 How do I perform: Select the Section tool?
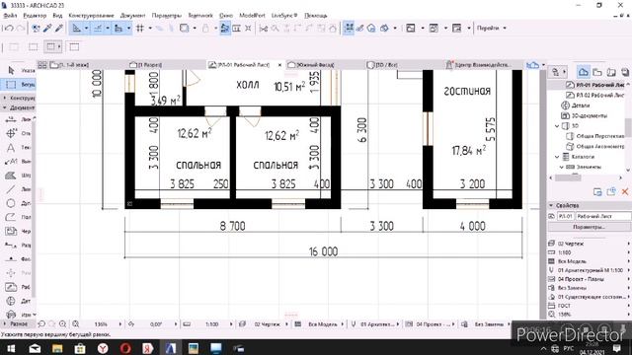click(11, 246)
